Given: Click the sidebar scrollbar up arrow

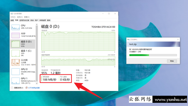Looking at the screenshot, I should point(37,25).
